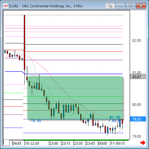Click the CQG chart window app icon
The image size is (149, 149).
coord(5,6)
